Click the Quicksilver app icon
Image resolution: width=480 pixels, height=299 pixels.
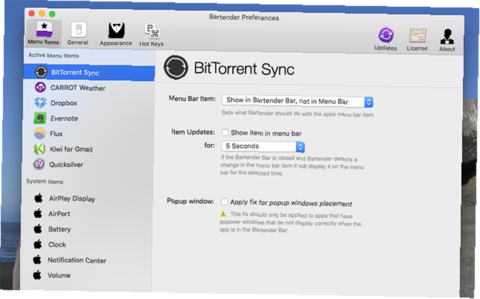39,164
